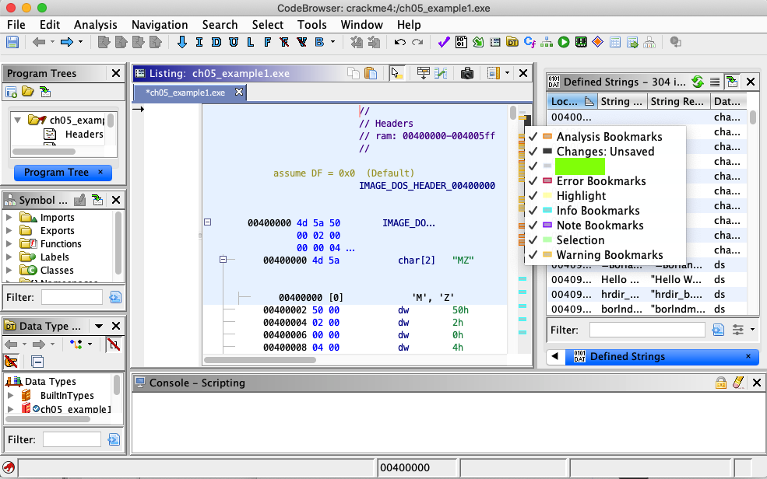Expand BuiltInTypes in Data Types tree
This screenshot has width=767, height=479.
[10, 396]
